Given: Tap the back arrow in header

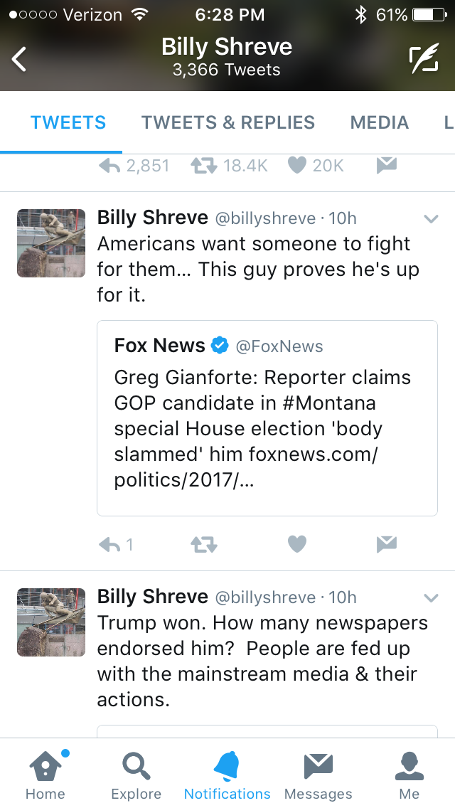Looking at the screenshot, I should point(19,59).
